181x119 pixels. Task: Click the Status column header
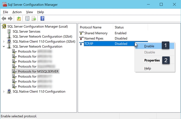[x=119, y=27]
